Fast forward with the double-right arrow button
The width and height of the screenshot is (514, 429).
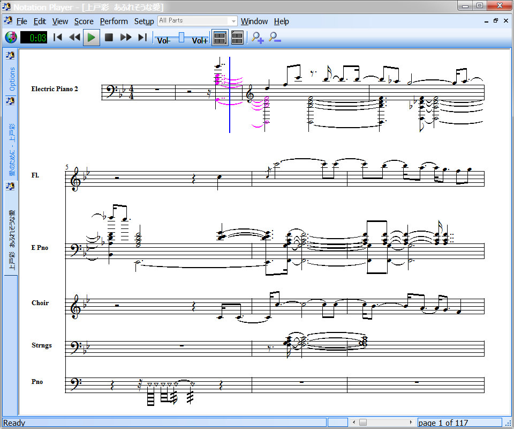[125, 38]
